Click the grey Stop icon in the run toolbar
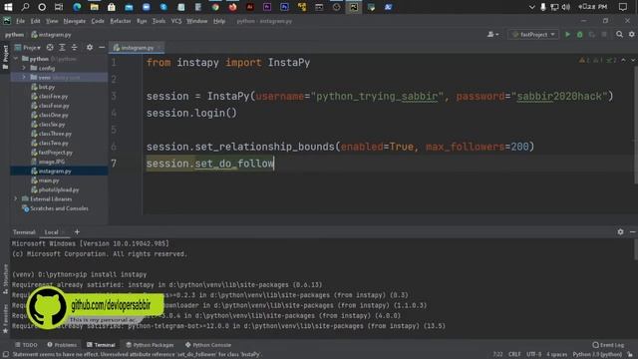 point(604,35)
